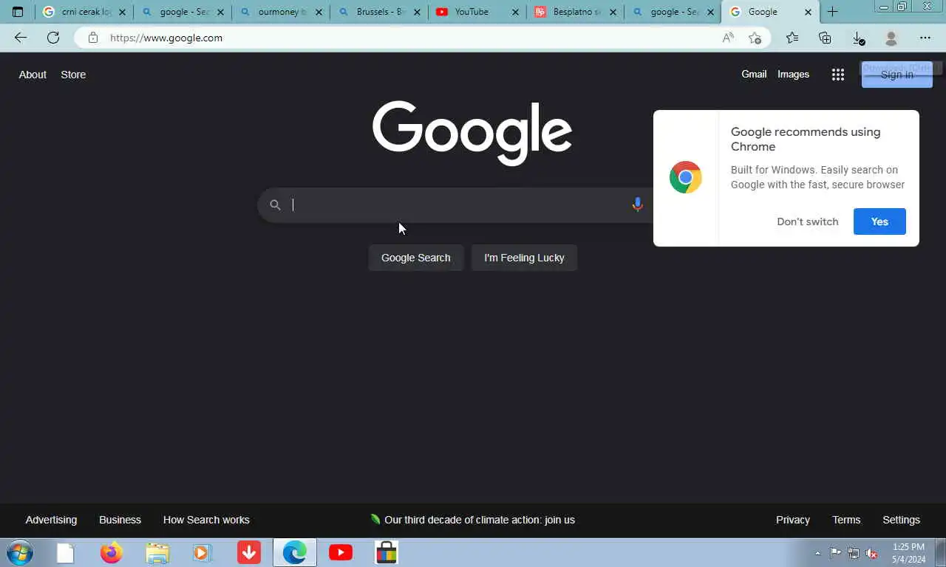Screen dimensions: 946x567
Task: Open the taskbar clock and date
Action: [x=908, y=553]
